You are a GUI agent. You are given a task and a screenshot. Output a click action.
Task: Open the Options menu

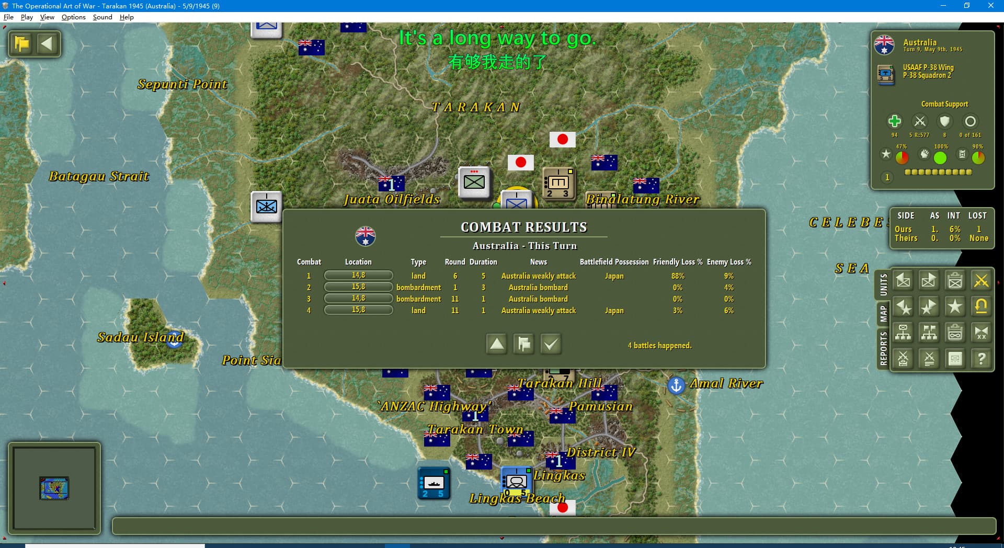point(73,17)
